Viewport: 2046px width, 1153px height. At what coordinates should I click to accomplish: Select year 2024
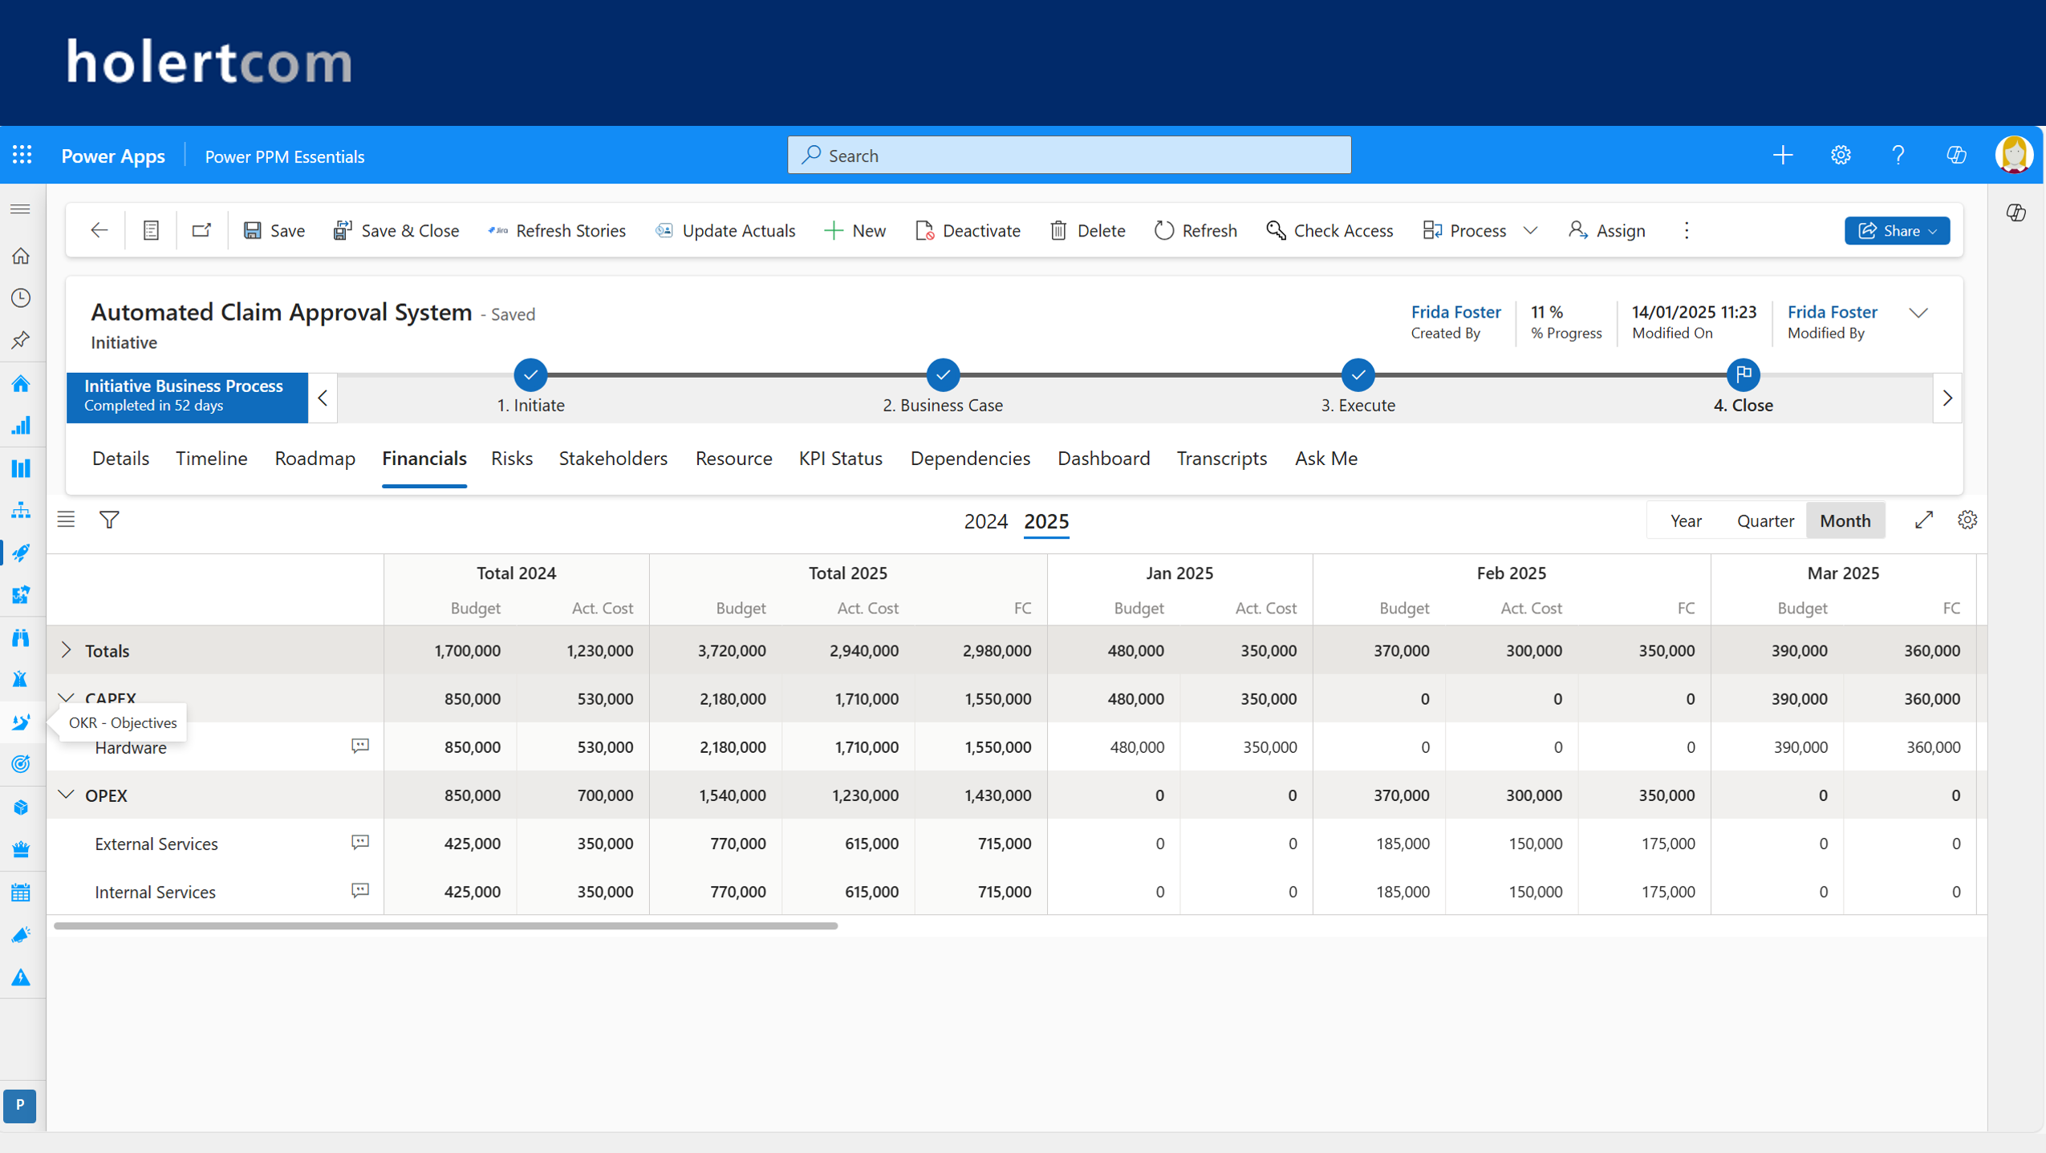(x=985, y=521)
